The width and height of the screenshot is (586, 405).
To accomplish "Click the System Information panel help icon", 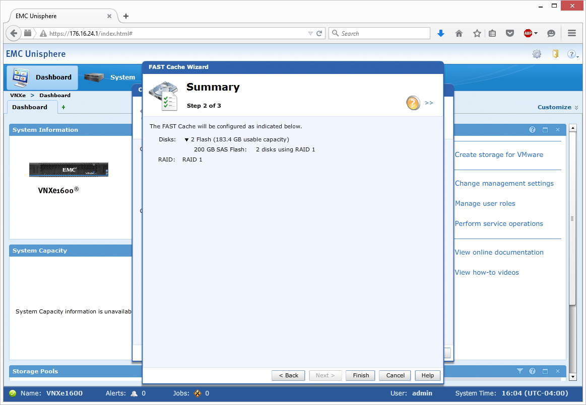I will [533, 129].
